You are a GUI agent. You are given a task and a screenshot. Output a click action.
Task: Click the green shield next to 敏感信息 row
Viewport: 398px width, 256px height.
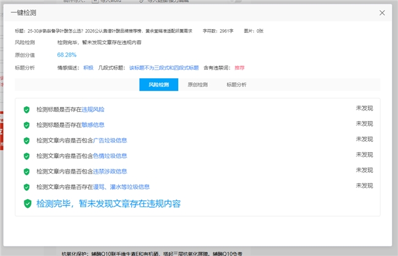[x=26, y=125]
